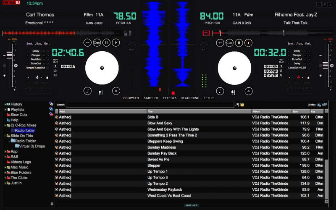Activate the Delay effect on left deck
Viewport: 336px width, 210px height.
tap(36, 51)
